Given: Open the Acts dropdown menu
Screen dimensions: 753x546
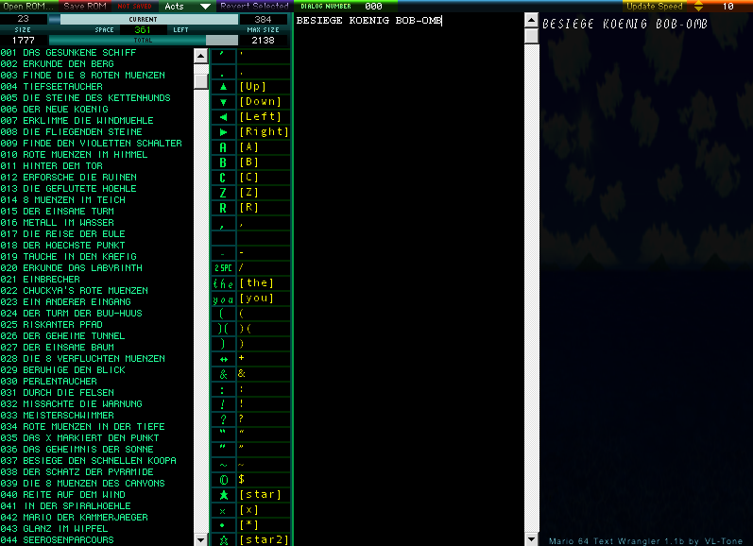Looking at the screenshot, I should tap(186, 6).
